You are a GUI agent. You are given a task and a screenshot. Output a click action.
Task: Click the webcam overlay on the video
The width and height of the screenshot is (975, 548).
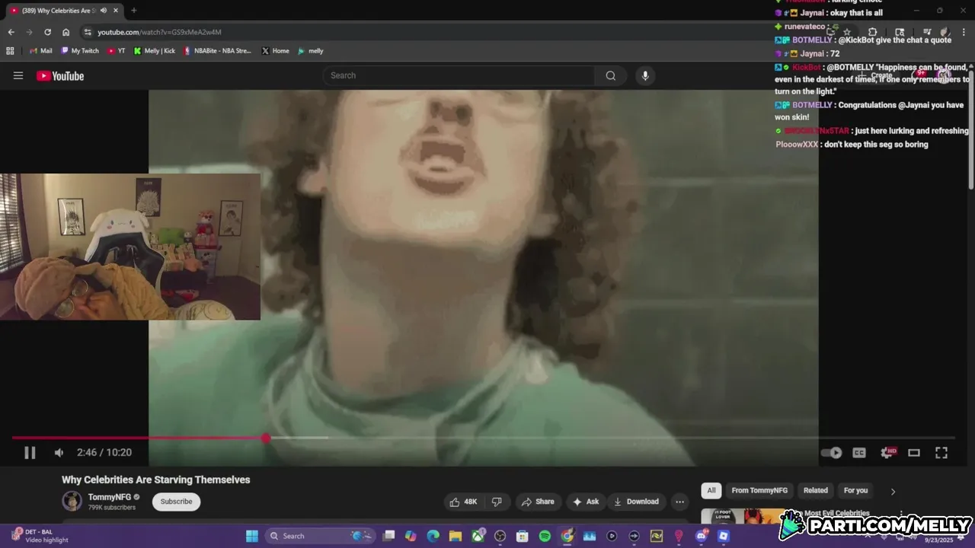pyautogui.click(x=130, y=247)
